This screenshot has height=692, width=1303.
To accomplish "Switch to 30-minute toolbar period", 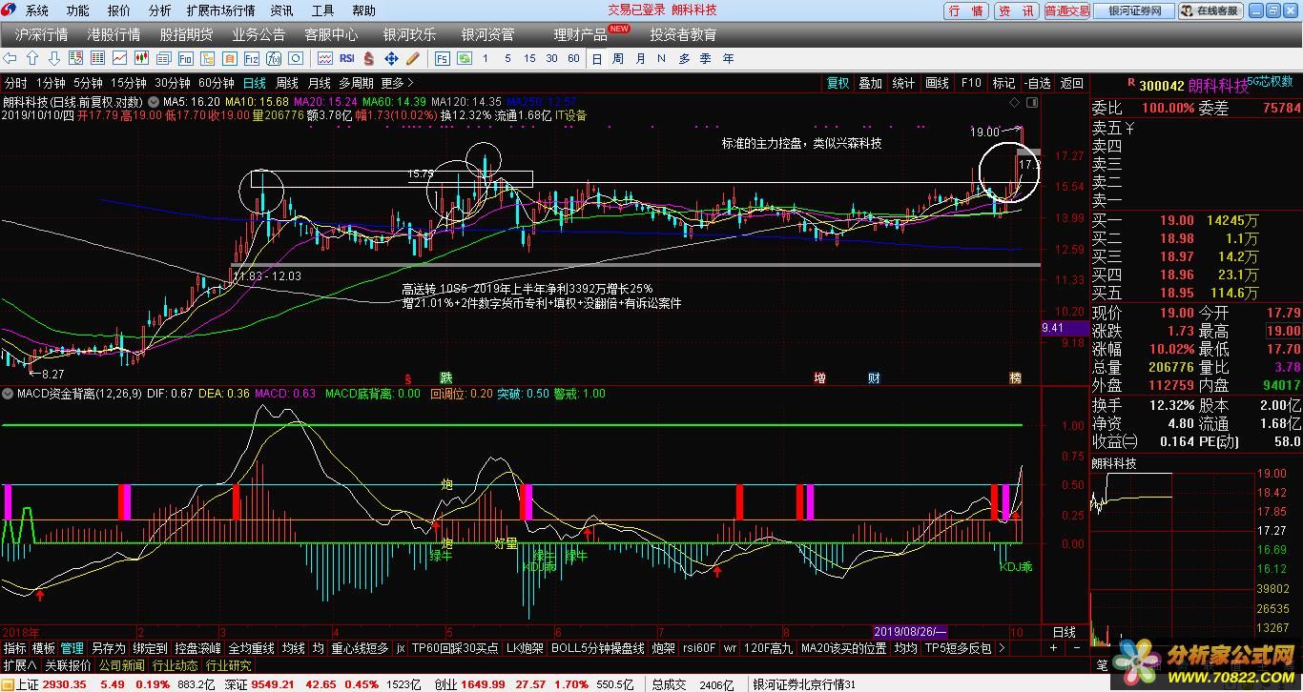I will [551, 58].
